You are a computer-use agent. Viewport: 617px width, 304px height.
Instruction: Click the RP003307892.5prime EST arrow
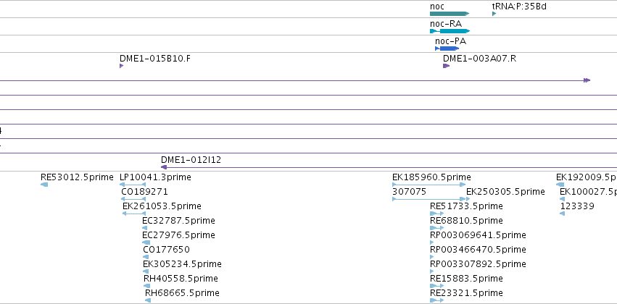pyautogui.click(x=431, y=271)
